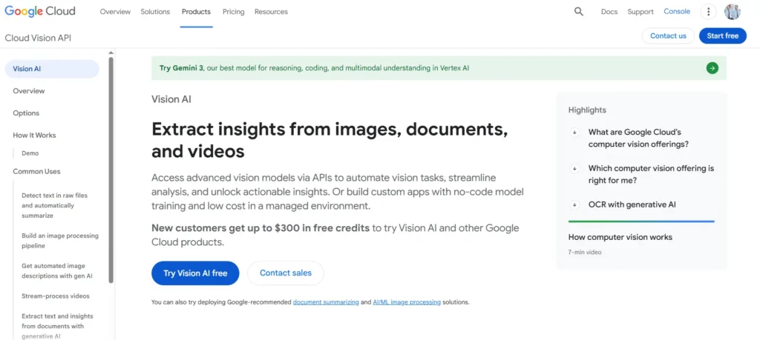This screenshot has width=760, height=340.
Task: Click the Google Cloud logo
Action: (x=40, y=11)
